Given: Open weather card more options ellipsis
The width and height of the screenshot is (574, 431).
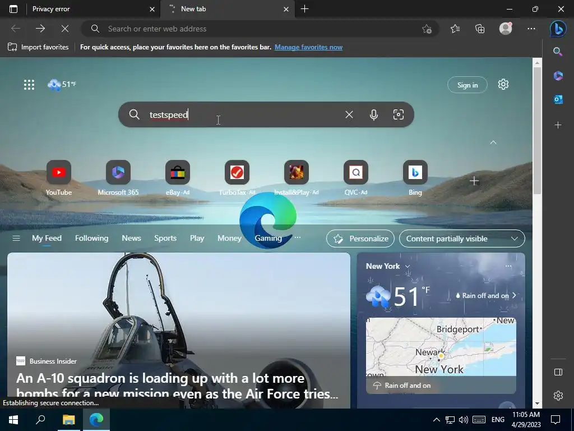Looking at the screenshot, I should coord(508,266).
